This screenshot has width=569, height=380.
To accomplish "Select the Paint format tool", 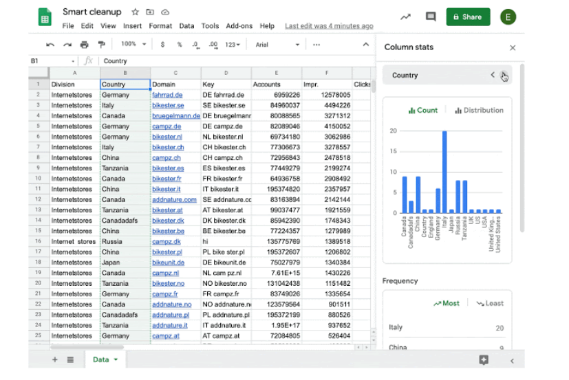I will point(102,45).
